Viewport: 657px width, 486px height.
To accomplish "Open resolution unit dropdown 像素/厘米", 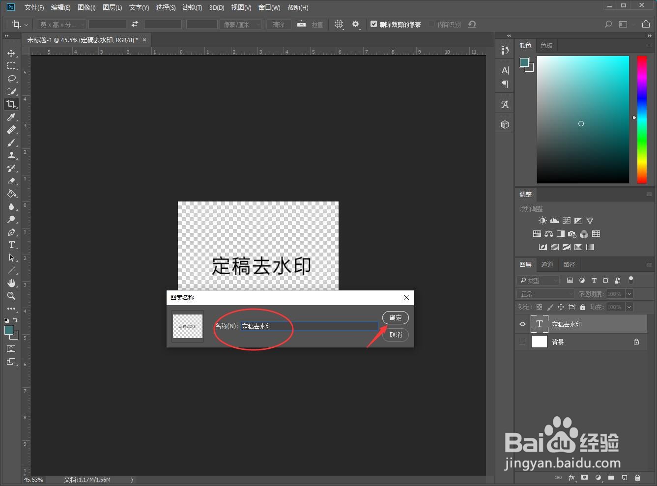I will point(240,24).
